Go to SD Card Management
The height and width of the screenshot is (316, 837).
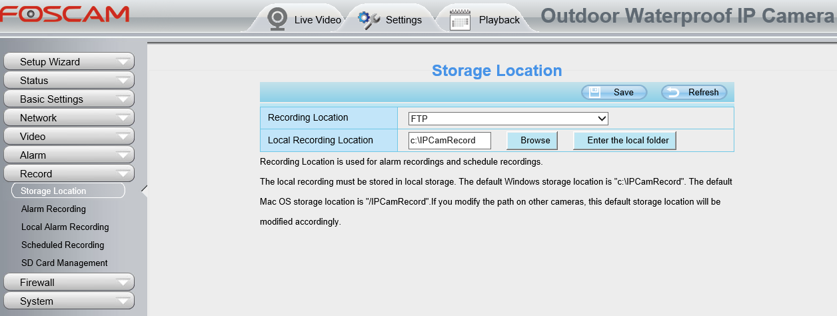coord(64,263)
